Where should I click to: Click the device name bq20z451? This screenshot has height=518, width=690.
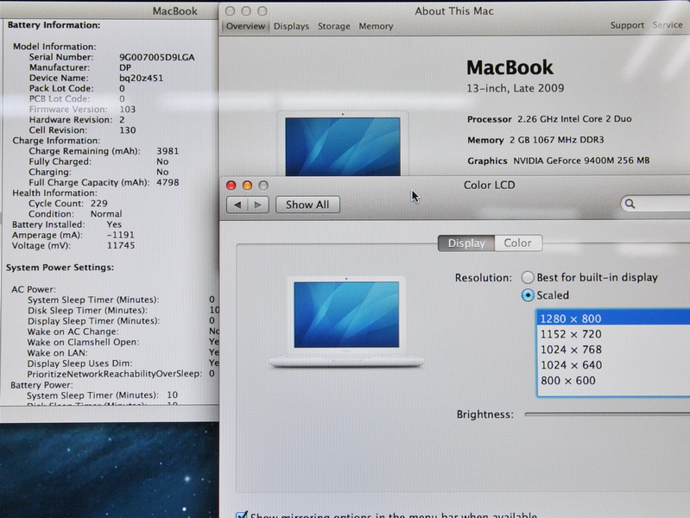pyautogui.click(x=141, y=78)
